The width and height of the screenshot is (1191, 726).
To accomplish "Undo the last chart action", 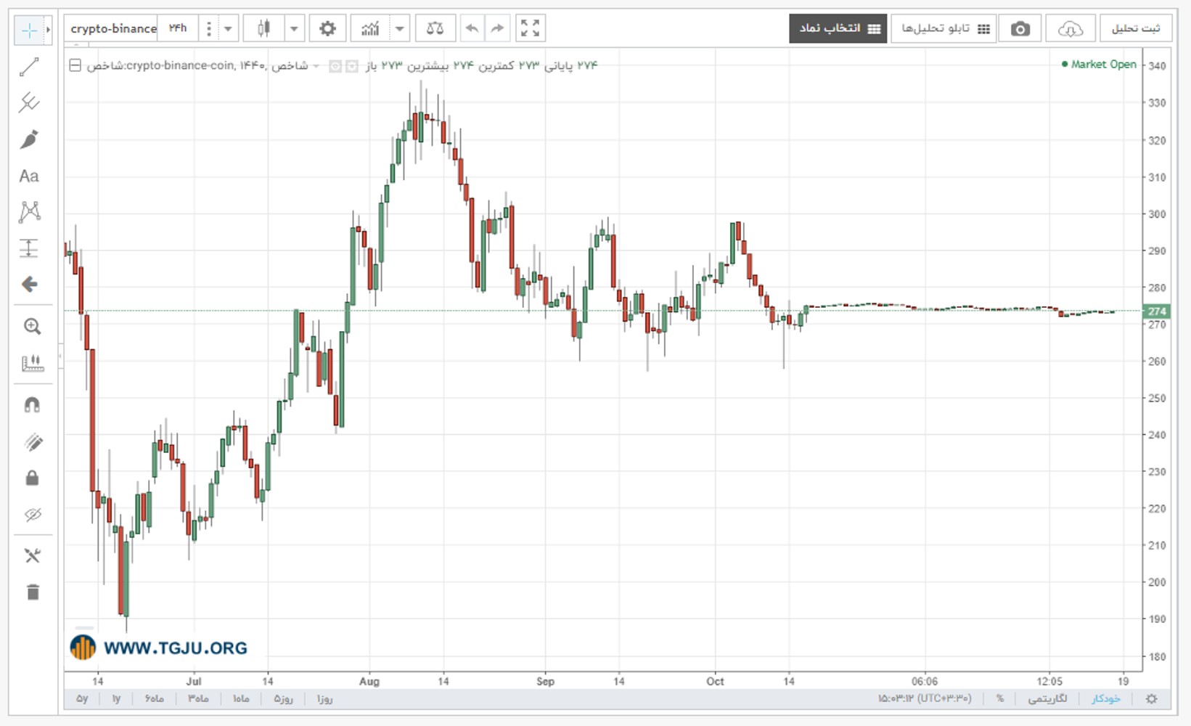I will coord(472,28).
